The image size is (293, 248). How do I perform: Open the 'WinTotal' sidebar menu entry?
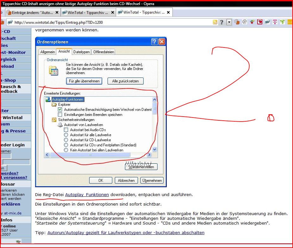click(13, 118)
